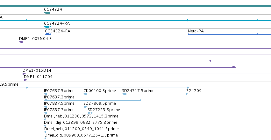This screenshot has height=140, width=271.
Task: Select the CG34324-PA protein glyph
Action: coord(48,34)
